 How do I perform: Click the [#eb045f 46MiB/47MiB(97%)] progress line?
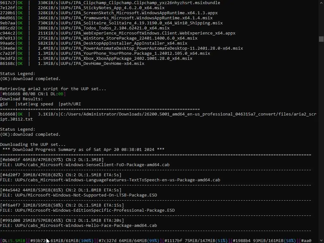52,160
